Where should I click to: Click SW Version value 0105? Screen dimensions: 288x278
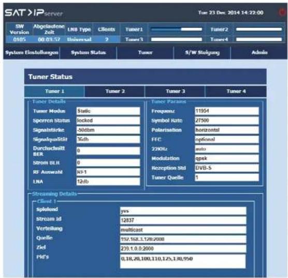20,39
